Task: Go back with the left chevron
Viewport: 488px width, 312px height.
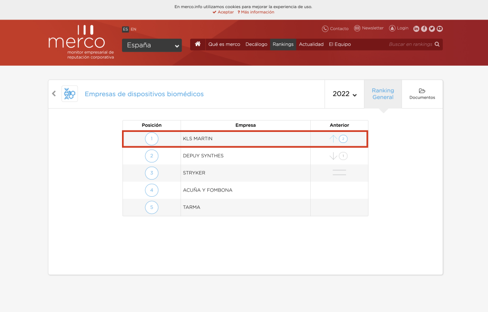Action: [x=54, y=94]
